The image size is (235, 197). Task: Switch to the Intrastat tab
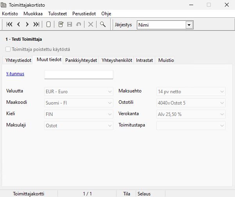pos(144,60)
